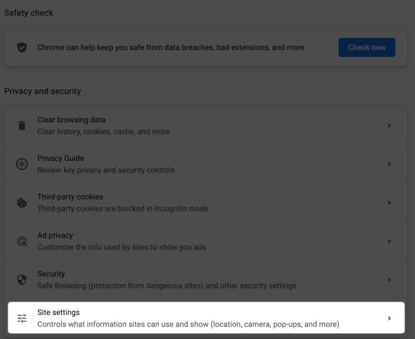Screen dimensions: 415x339
Task: Open Third-party cookies title
Action: pyautogui.click(x=70, y=197)
